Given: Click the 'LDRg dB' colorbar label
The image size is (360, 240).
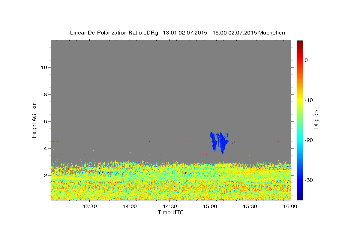Looking at the screenshot, I should (316, 120).
